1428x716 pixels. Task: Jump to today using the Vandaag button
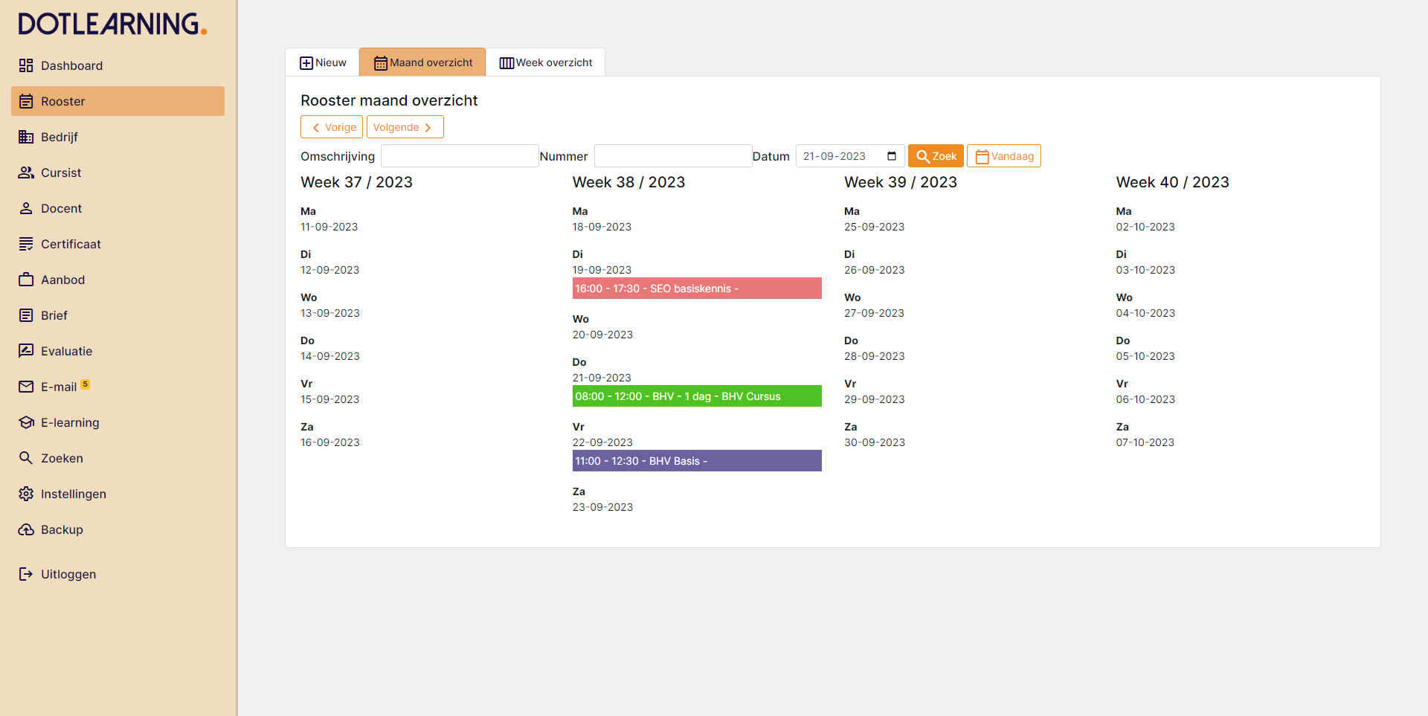(1003, 155)
